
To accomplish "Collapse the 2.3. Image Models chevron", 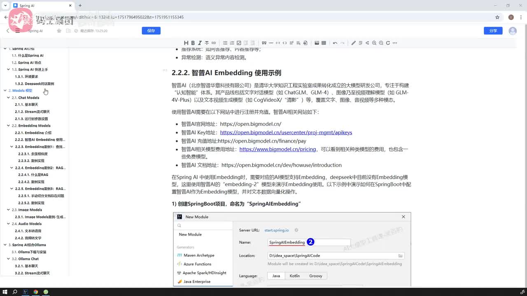I will 8,210.
